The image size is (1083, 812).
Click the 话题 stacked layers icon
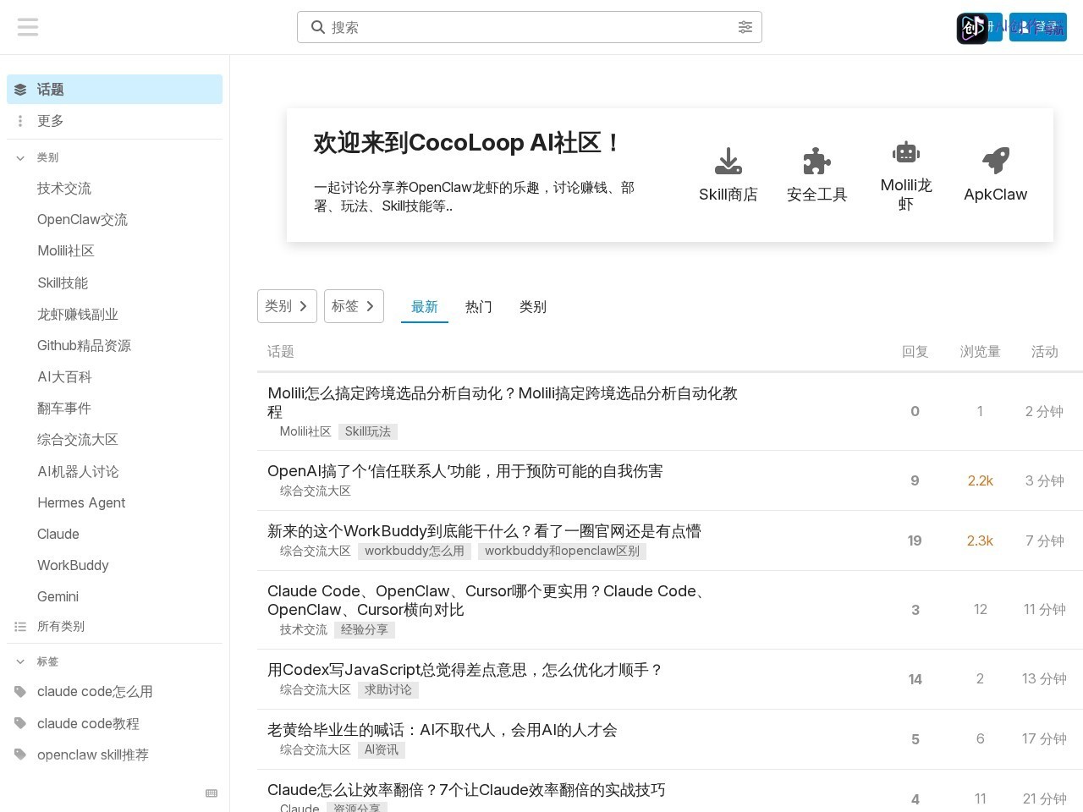point(20,90)
